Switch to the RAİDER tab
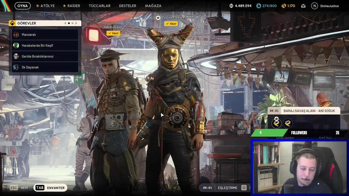The height and width of the screenshot is (196, 349). coord(71,6)
